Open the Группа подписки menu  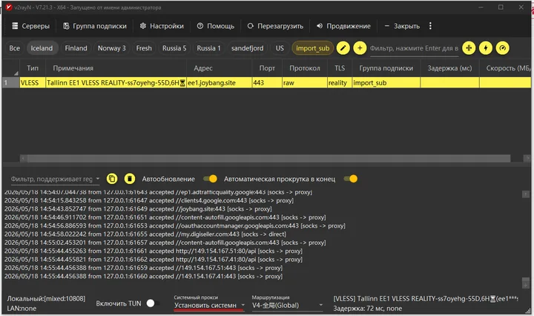(x=95, y=26)
